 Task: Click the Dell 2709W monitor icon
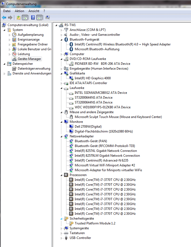[71, 127]
